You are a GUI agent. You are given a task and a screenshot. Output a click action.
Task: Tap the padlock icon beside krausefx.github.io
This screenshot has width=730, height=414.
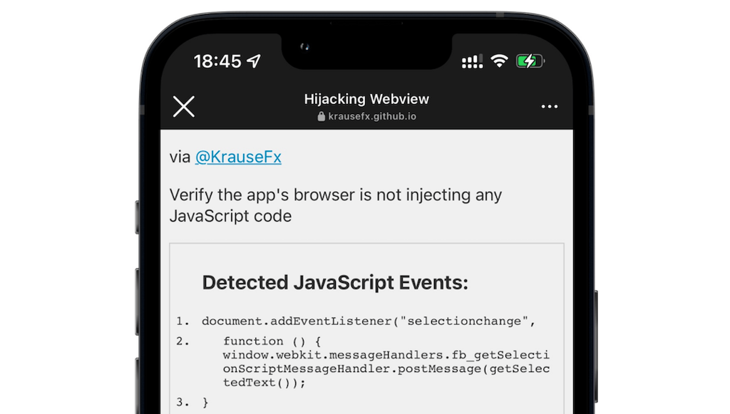click(322, 116)
